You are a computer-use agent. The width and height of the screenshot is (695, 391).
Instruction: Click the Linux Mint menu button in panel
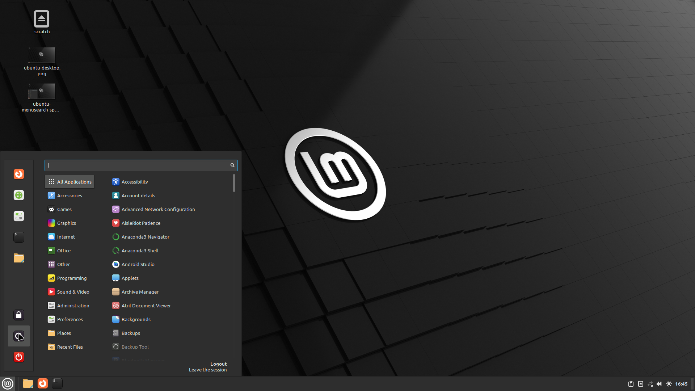coord(8,383)
